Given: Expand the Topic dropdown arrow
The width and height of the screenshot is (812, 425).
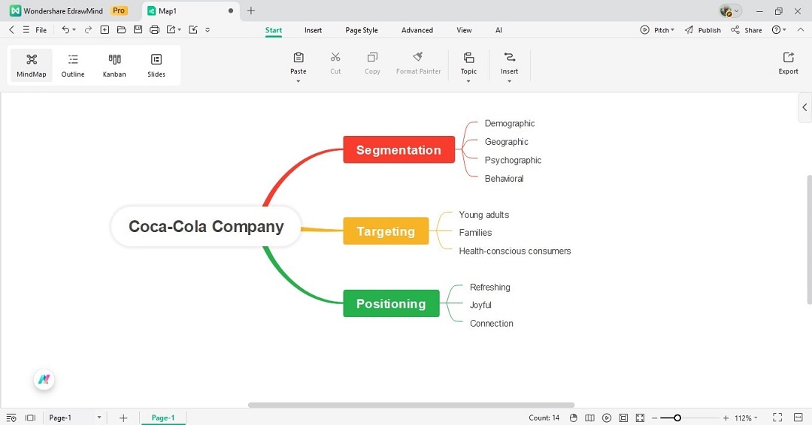Looking at the screenshot, I should [x=468, y=81].
